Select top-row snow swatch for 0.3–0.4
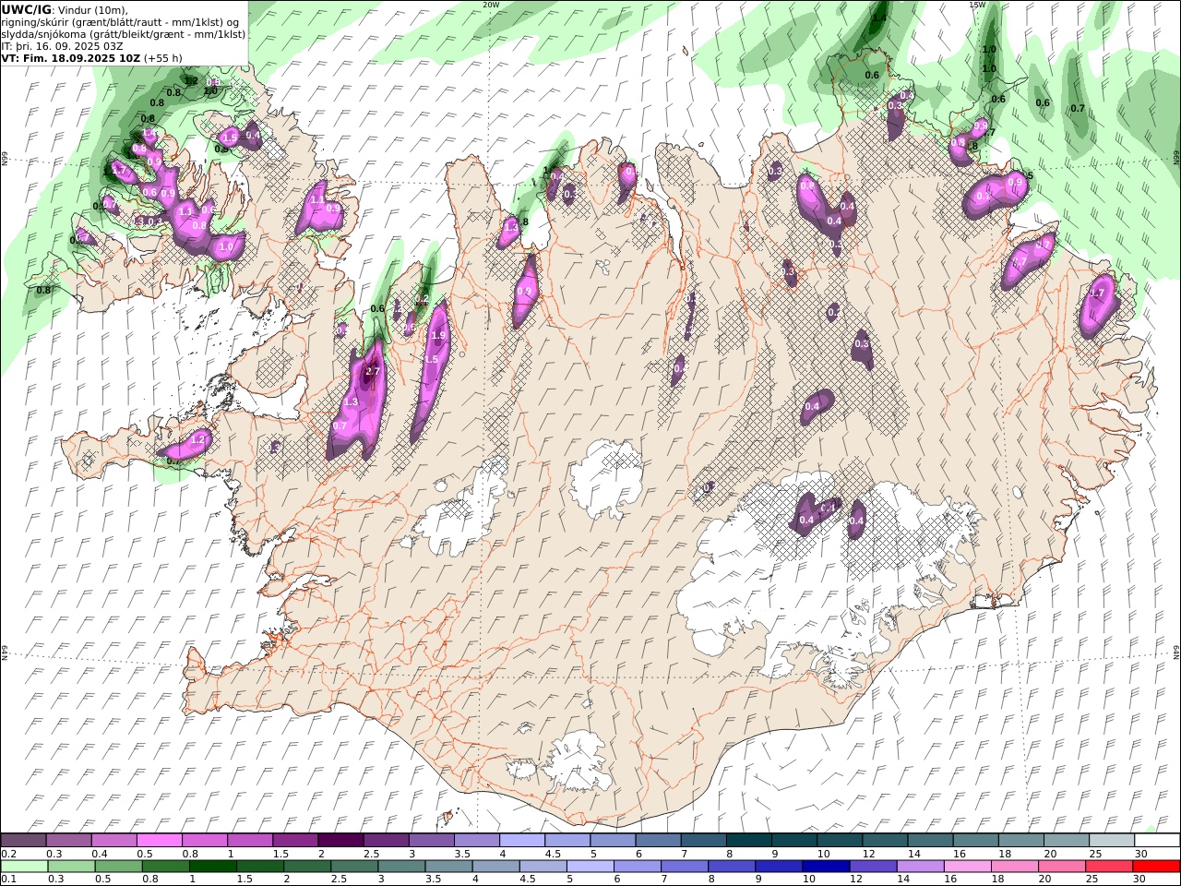Screen dimensions: 1181x886 click(x=68, y=840)
